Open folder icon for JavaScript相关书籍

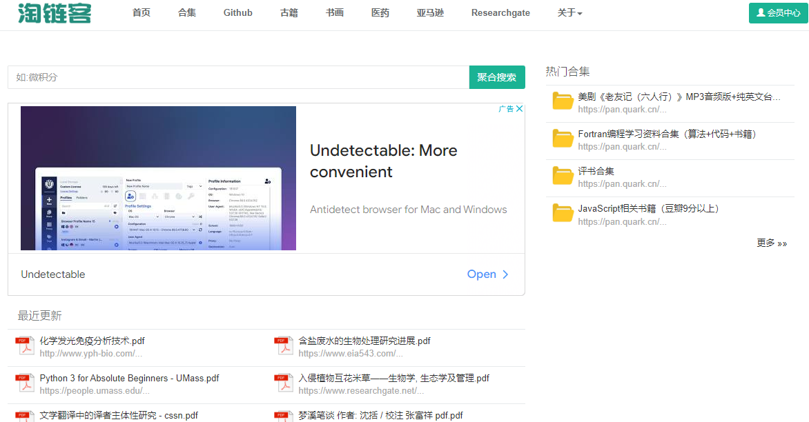[x=563, y=213]
